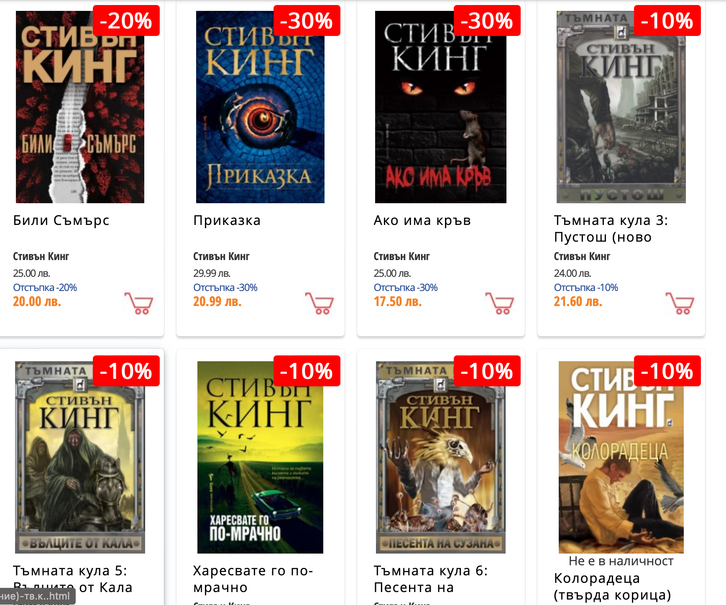726x605 pixels.
Task: Open the Били Съмърс book cover
Action: [80, 107]
